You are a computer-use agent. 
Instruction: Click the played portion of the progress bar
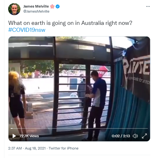coord(12,128)
